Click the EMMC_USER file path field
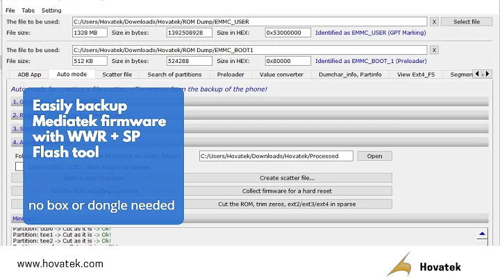The image size is (500, 280). tap(250, 22)
